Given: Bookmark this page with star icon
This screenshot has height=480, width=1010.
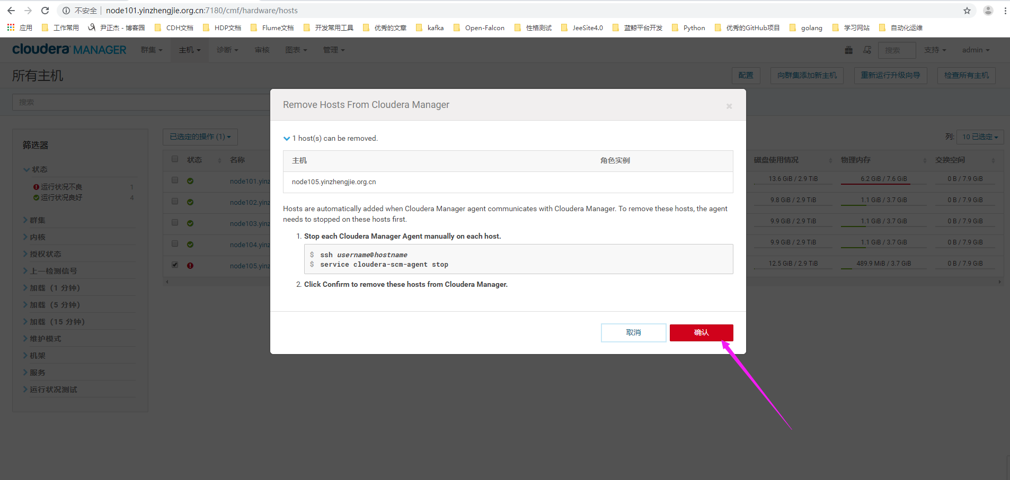Looking at the screenshot, I should (967, 11).
